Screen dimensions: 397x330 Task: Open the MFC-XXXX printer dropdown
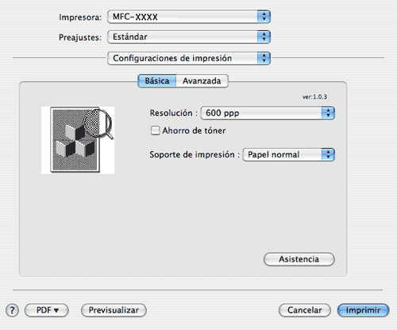pos(189,17)
